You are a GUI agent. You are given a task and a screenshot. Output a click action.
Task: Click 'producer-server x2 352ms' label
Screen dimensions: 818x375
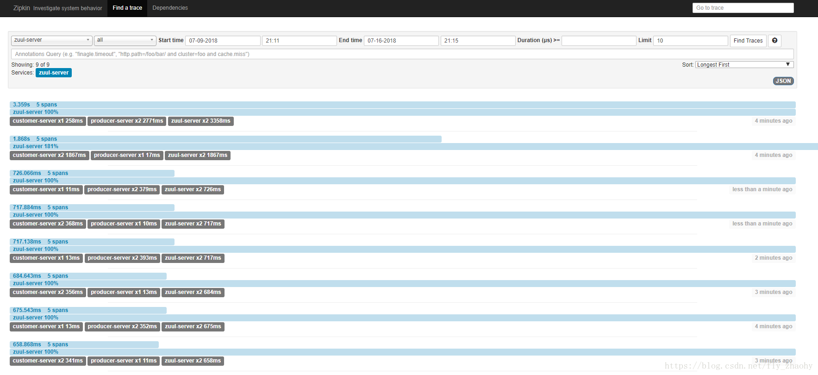click(x=122, y=327)
